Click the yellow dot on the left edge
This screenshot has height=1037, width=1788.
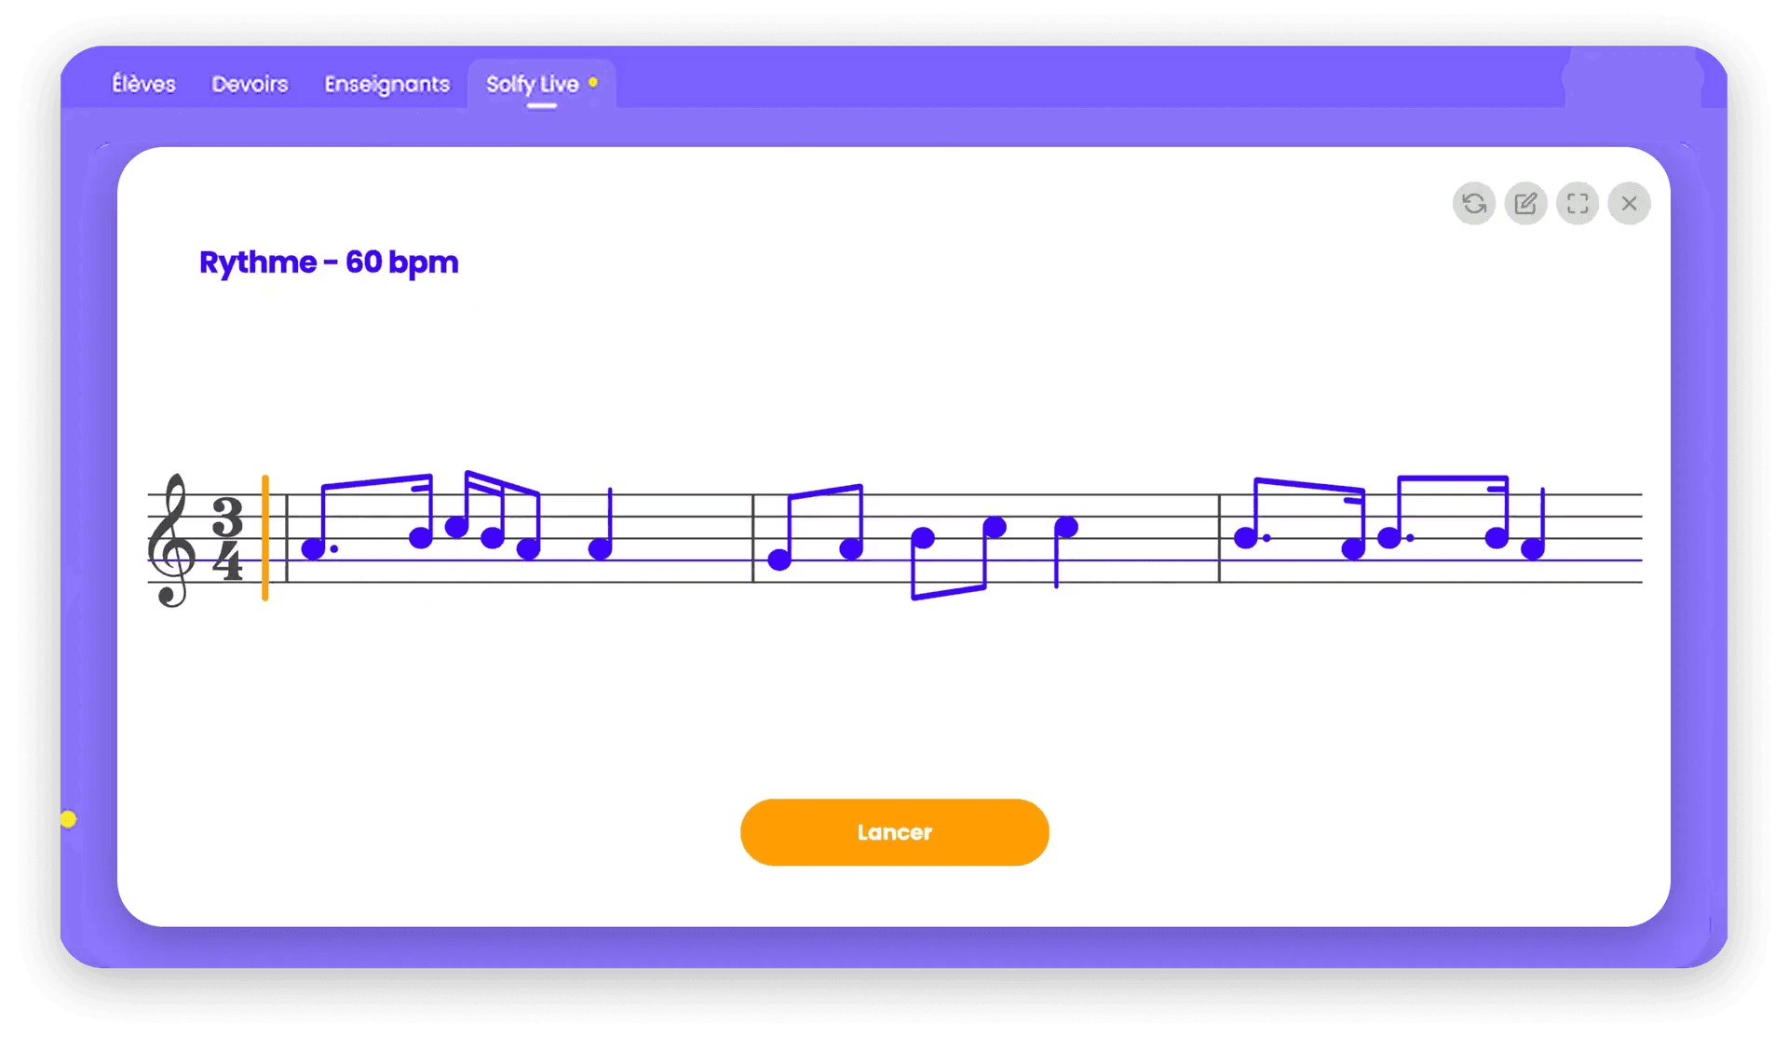68,819
